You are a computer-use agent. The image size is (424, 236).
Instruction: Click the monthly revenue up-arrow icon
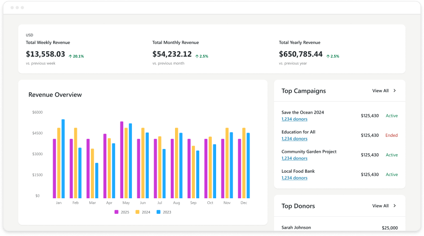pos(197,56)
